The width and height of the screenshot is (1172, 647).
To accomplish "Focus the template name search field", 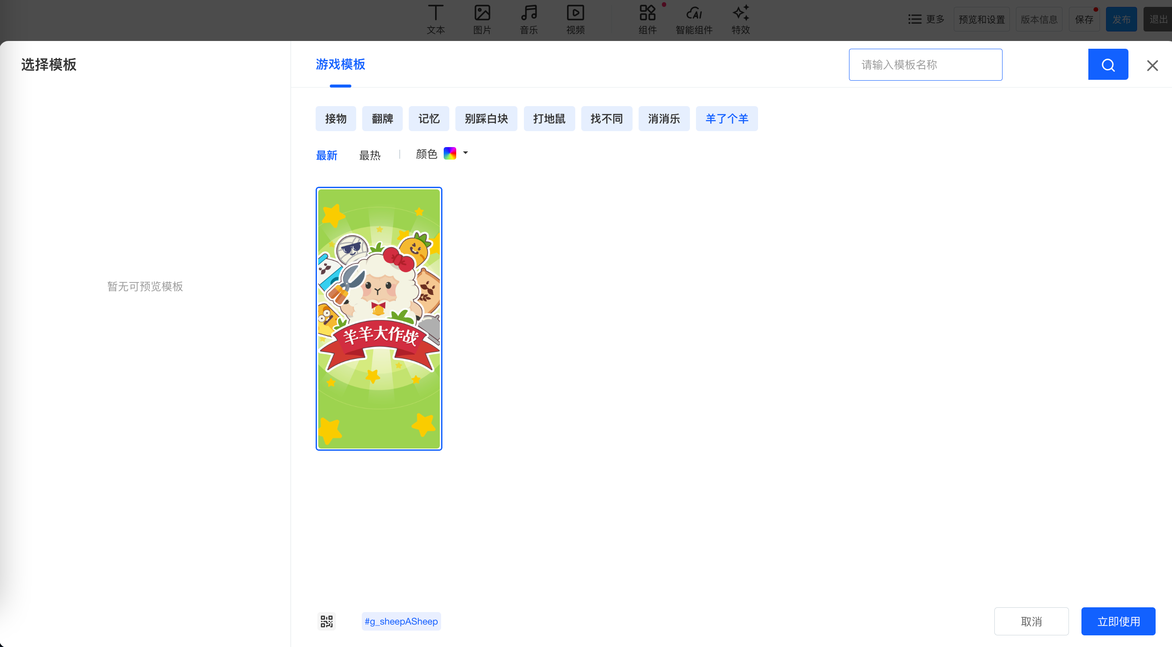I will [x=925, y=65].
